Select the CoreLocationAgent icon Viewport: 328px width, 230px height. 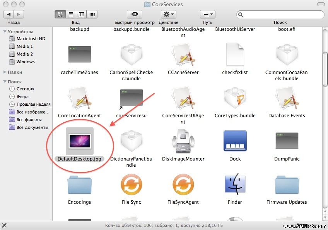[x=80, y=98]
